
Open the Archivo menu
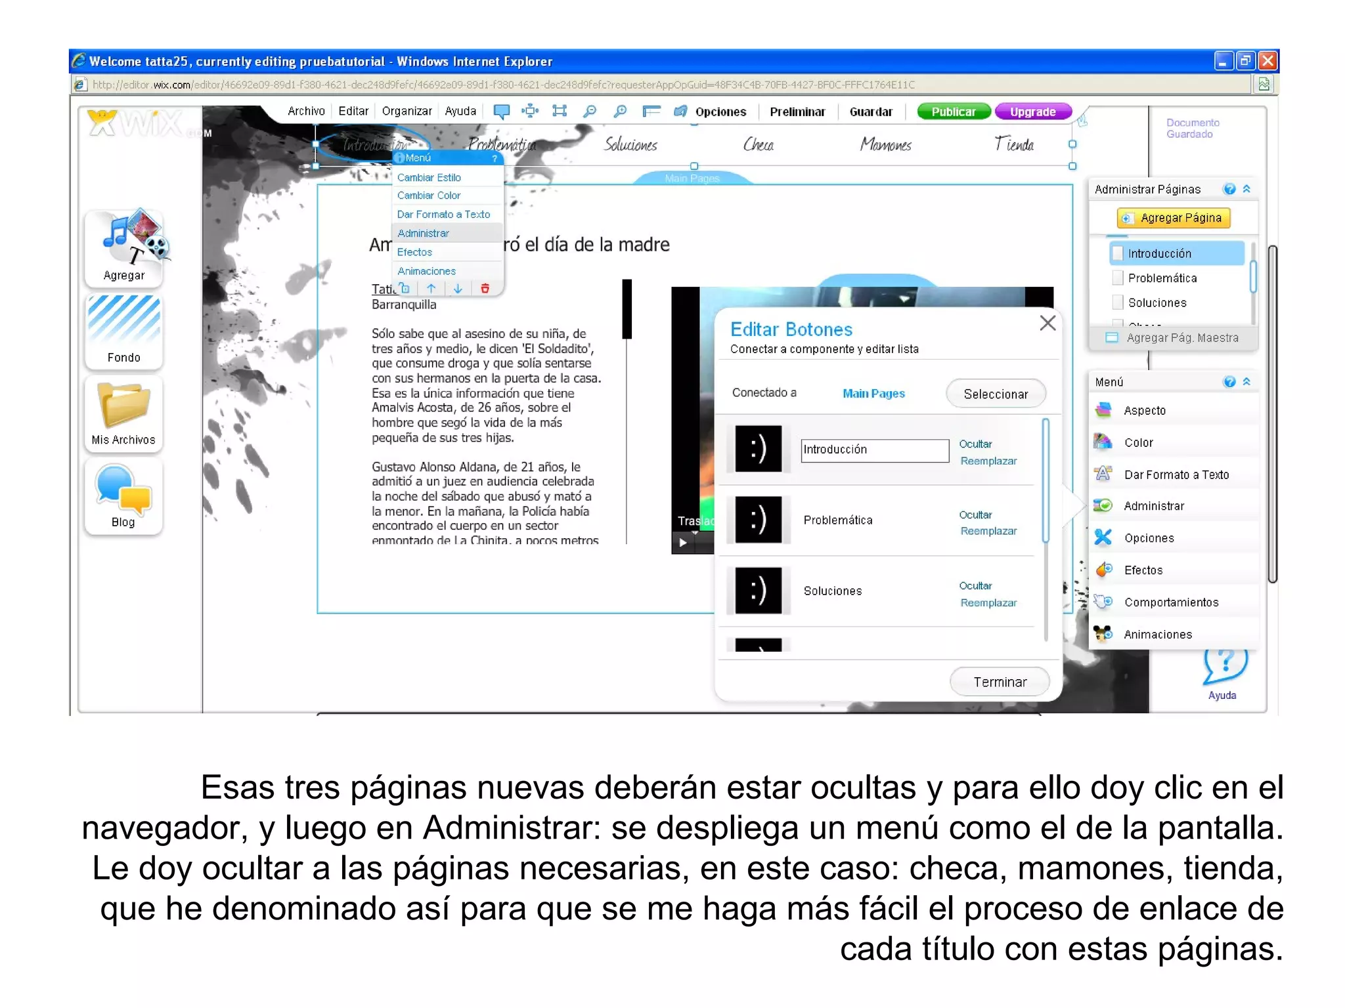coord(306,111)
